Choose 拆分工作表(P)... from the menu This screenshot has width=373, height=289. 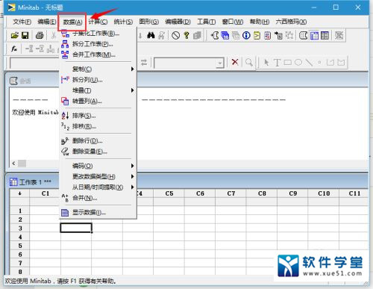pyautogui.click(x=98, y=44)
